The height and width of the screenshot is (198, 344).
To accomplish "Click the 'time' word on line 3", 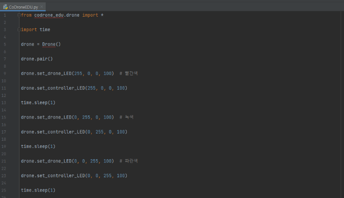I will [45, 30].
